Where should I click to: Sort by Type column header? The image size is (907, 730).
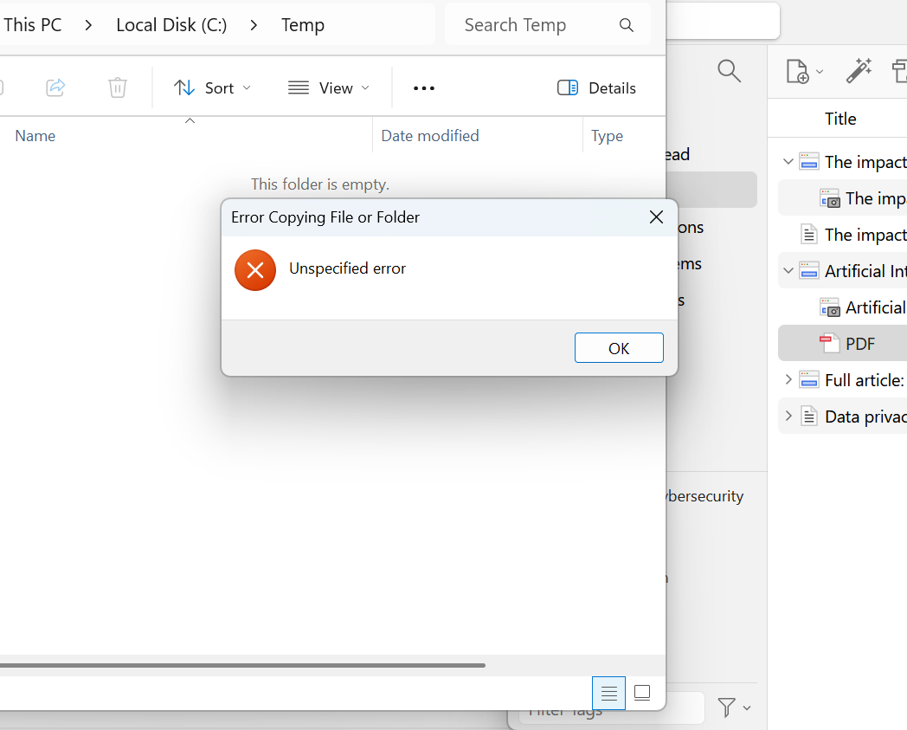607,135
